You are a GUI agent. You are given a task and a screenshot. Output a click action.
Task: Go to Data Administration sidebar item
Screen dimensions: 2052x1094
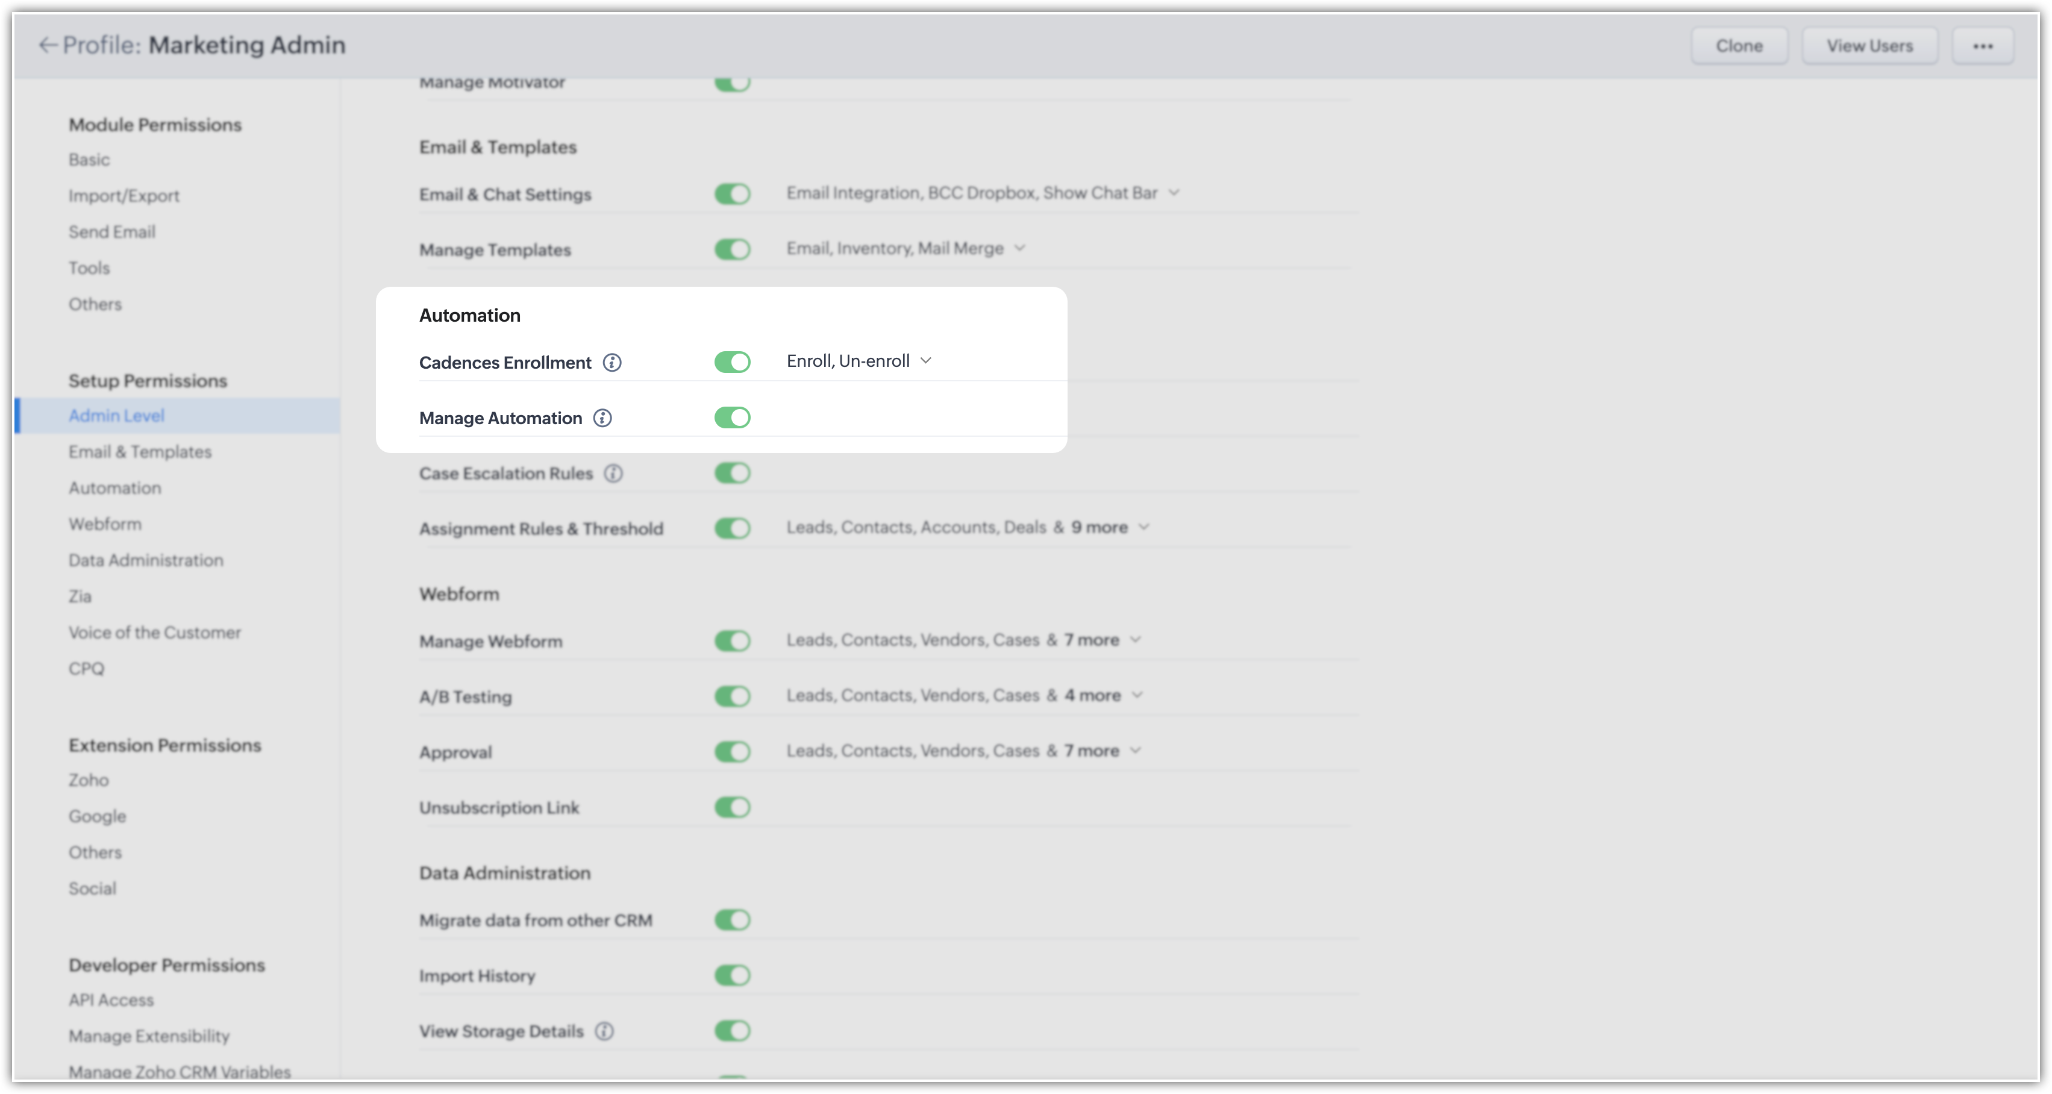click(x=146, y=560)
